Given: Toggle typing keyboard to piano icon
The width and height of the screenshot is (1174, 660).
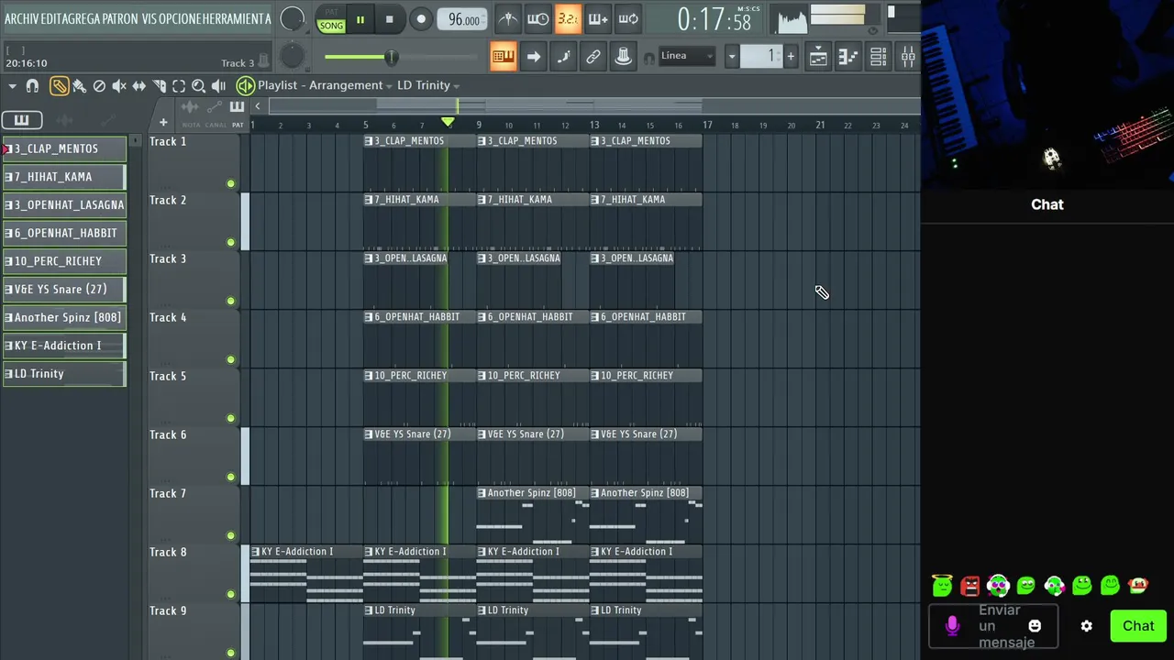Looking at the screenshot, I should tap(503, 57).
